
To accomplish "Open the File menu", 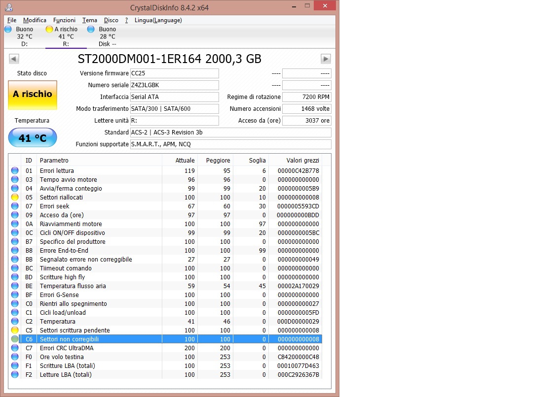I will click(12, 20).
